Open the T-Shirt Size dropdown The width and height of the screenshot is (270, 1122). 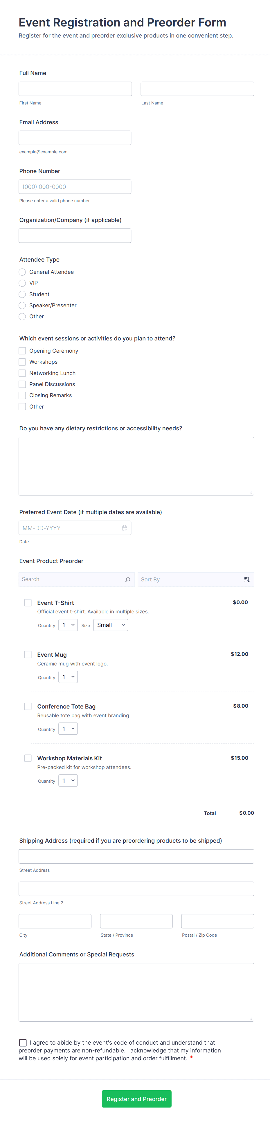pos(110,625)
